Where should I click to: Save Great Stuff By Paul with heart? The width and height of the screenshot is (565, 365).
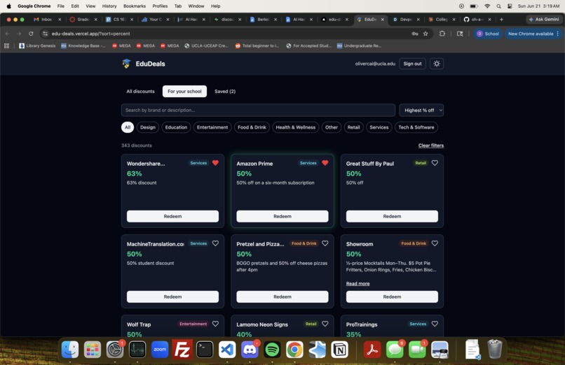coord(435,163)
